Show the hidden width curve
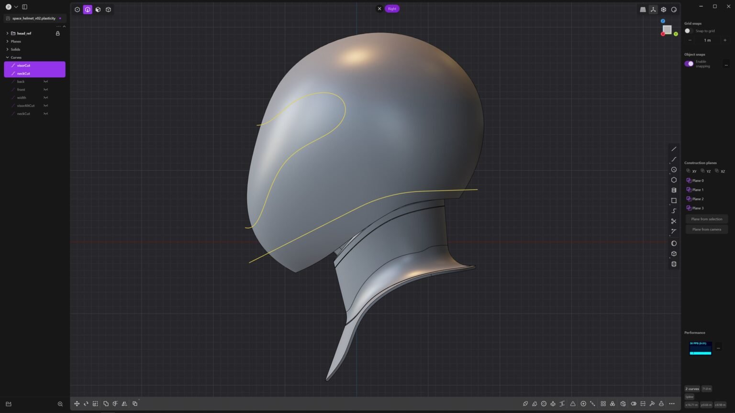The image size is (735, 413). [46, 98]
